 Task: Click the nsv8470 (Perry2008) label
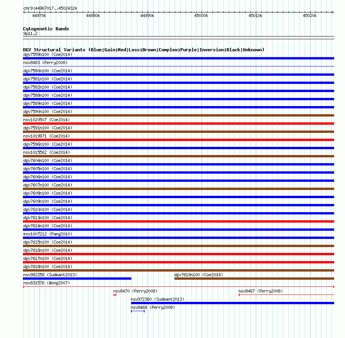pyautogui.click(x=135, y=291)
